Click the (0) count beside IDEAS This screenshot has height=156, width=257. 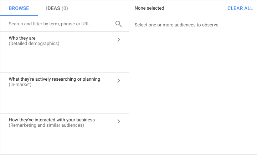[65, 8]
